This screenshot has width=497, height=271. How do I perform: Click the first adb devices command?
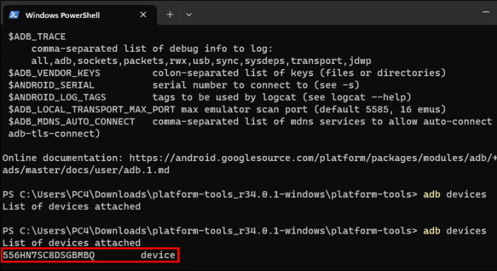tap(455, 194)
